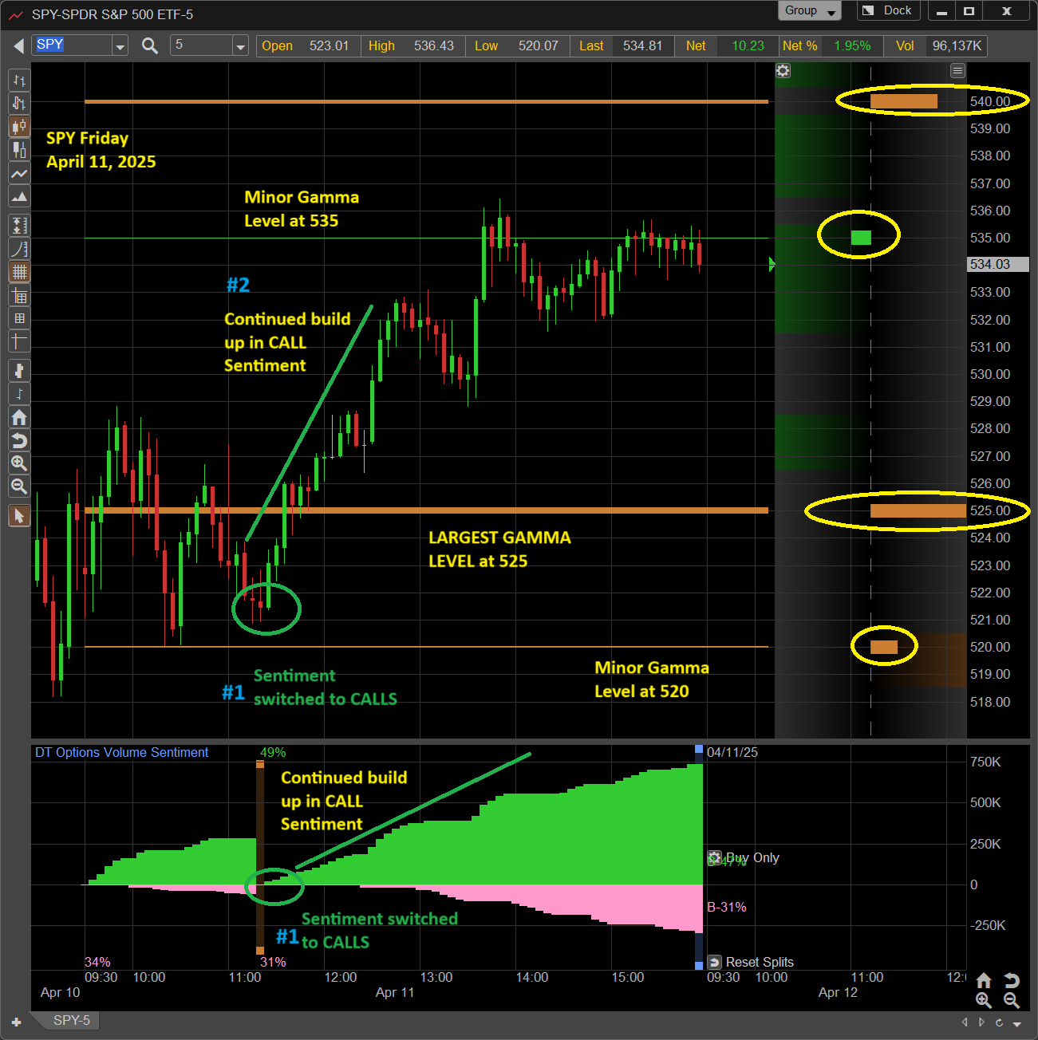Click the green 535 gamma level square
Viewport: 1038px width, 1040px height.
[861, 237]
